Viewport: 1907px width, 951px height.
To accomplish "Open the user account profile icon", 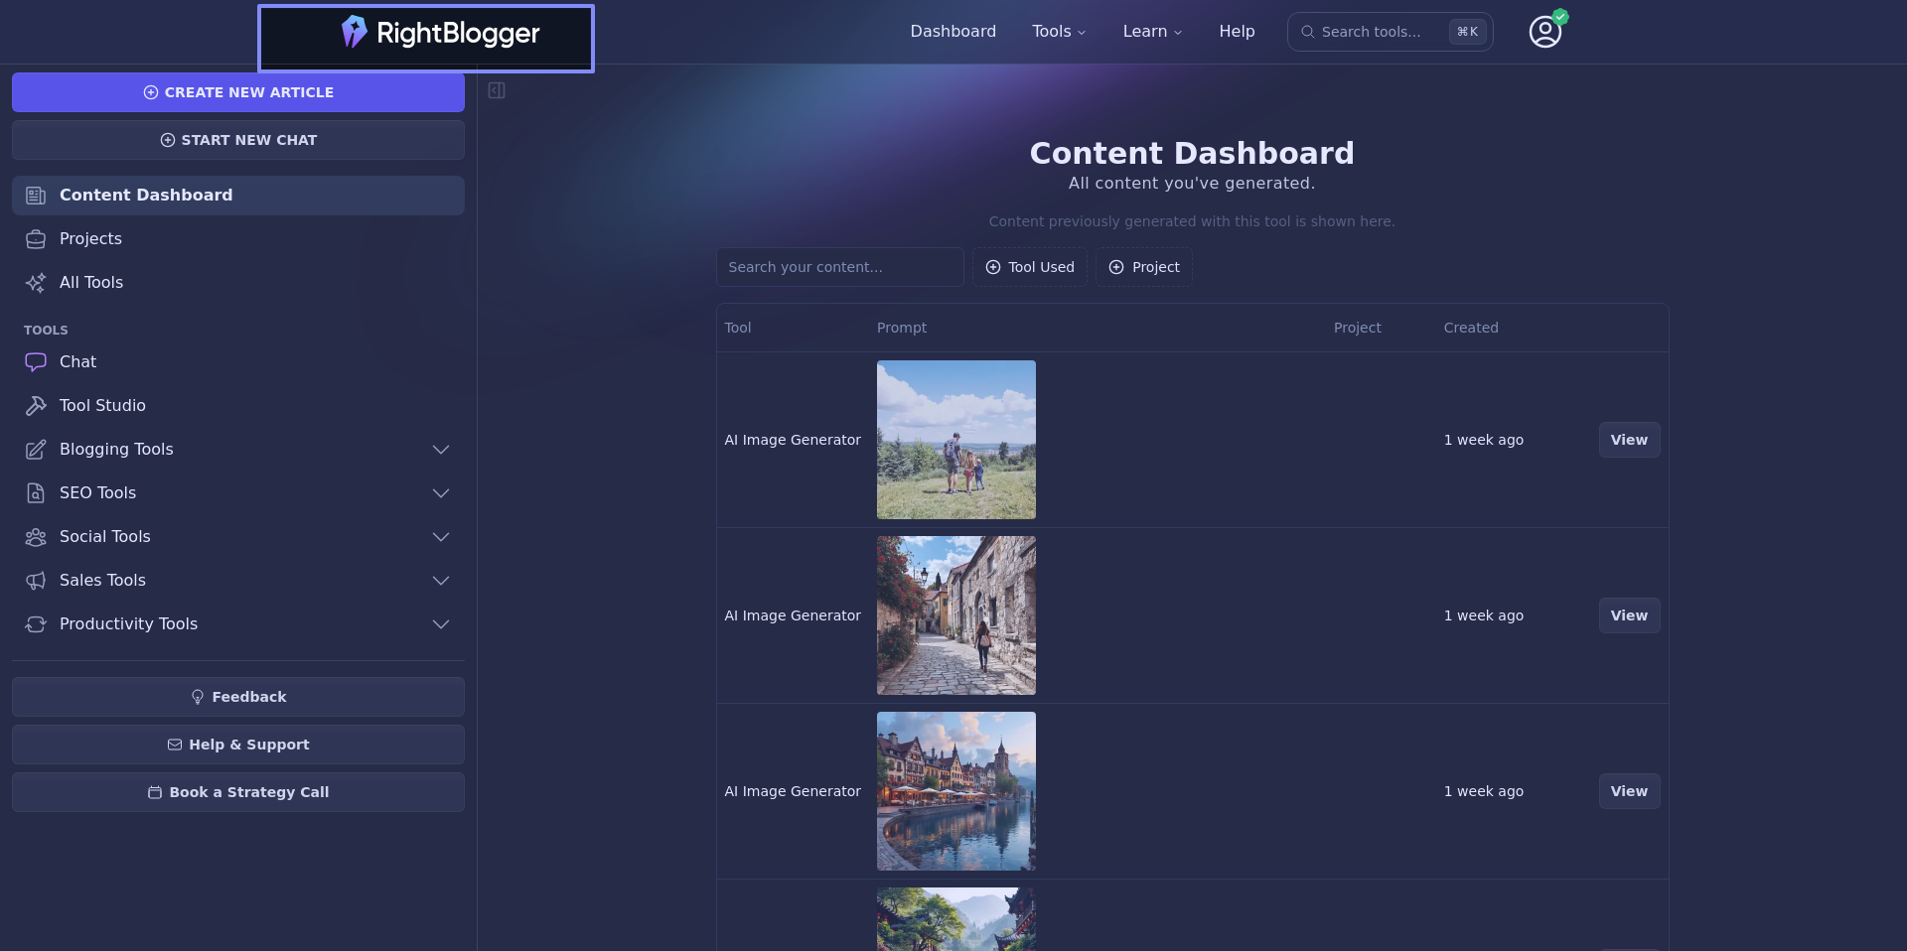I will coord(1544,32).
